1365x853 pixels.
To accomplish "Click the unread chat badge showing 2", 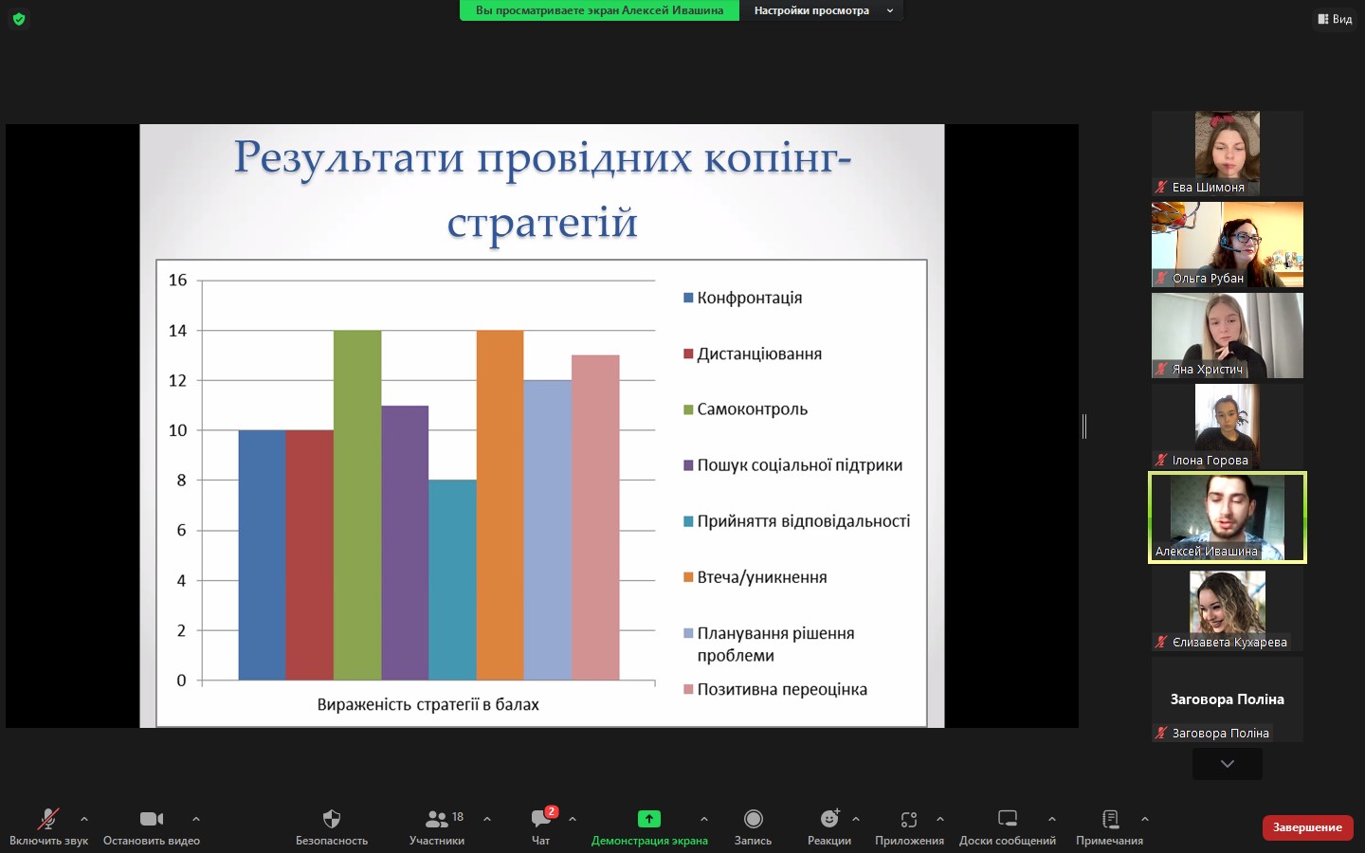I will tap(551, 811).
